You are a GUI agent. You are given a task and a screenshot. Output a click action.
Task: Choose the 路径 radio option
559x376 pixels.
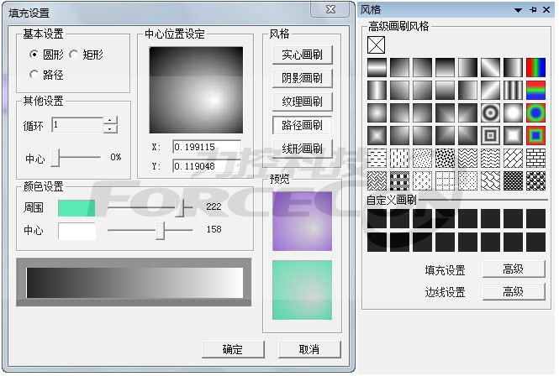pyautogui.click(x=34, y=75)
